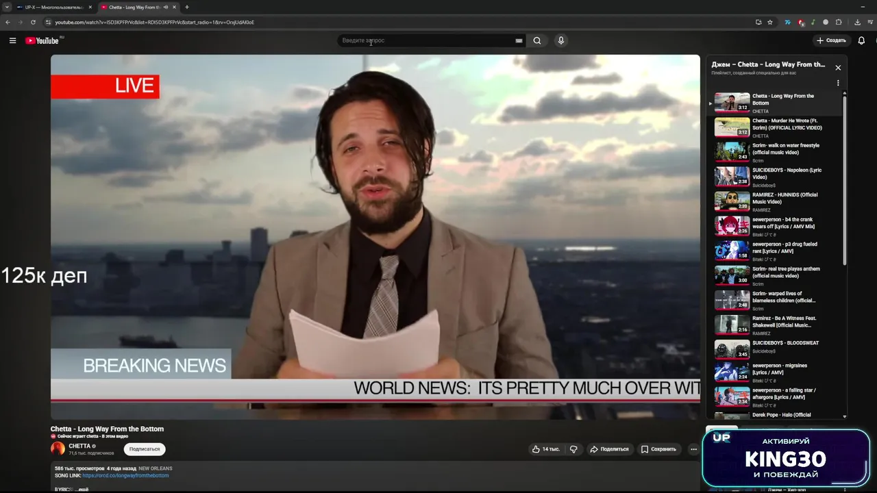
Task: Click the playlist panel vertical scrollbar
Action: 844,180
